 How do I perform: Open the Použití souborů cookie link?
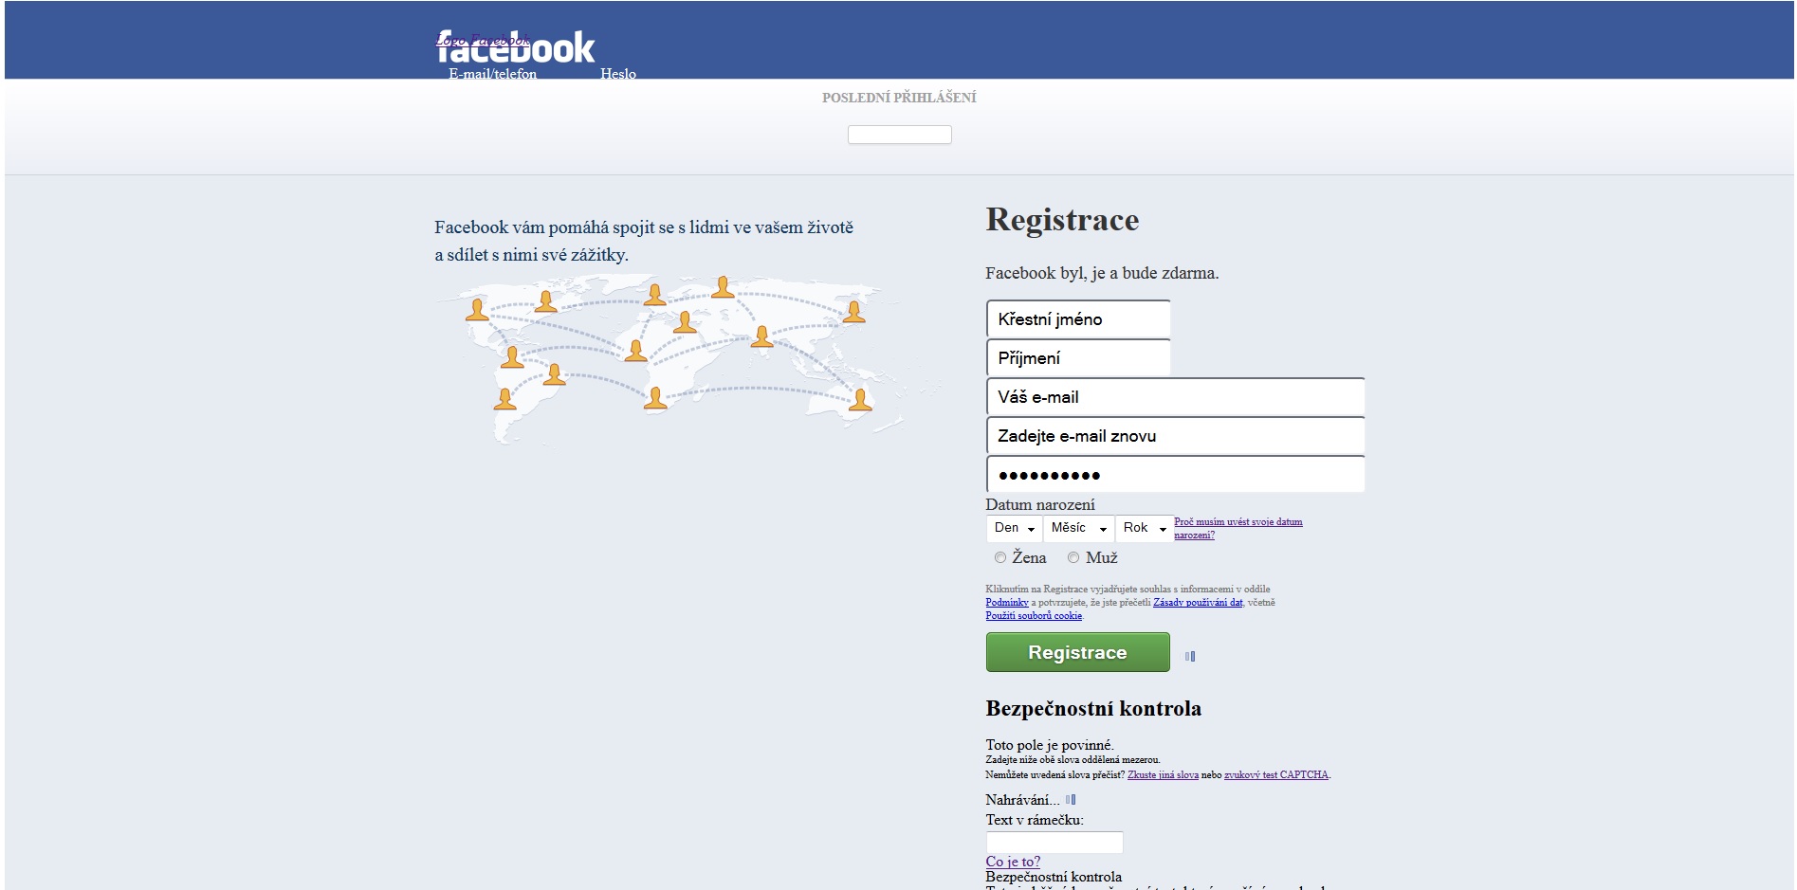tap(1034, 615)
